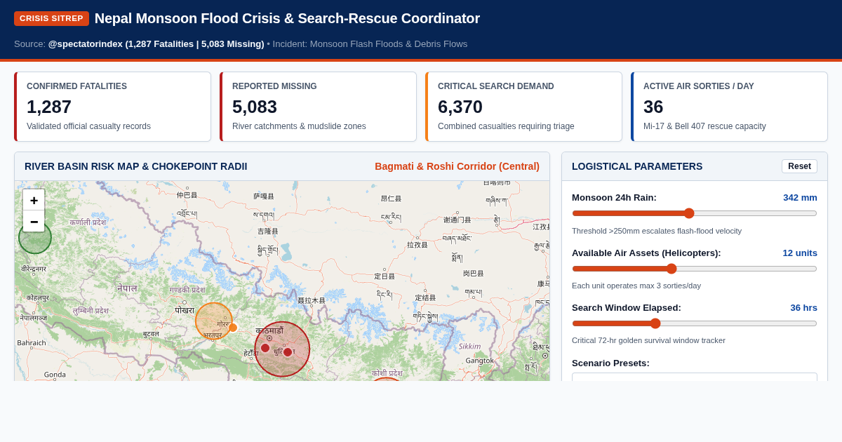Click the Bahraich label on the map

(x=32, y=343)
